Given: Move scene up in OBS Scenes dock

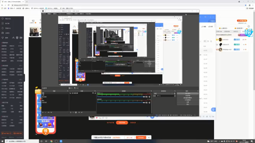Looking at the screenshot, I should point(49,112).
